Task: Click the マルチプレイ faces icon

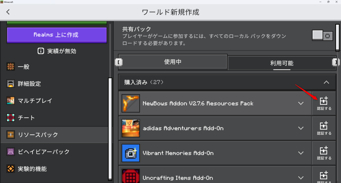Action: [11, 101]
